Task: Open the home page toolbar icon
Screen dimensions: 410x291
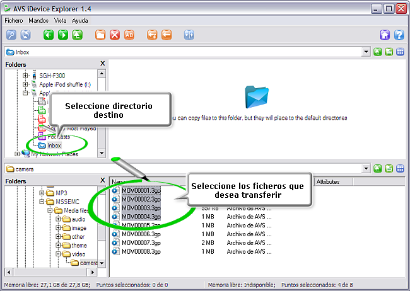Action: pyautogui.click(x=385, y=35)
